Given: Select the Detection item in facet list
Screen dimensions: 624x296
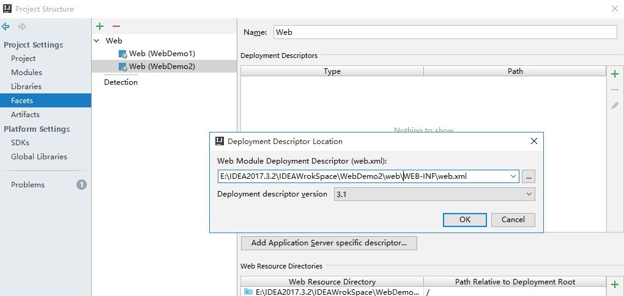Looking at the screenshot, I should pos(121,82).
